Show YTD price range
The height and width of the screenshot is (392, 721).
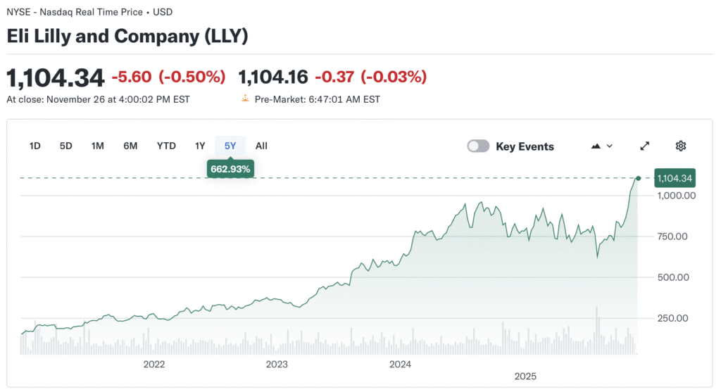pos(166,146)
